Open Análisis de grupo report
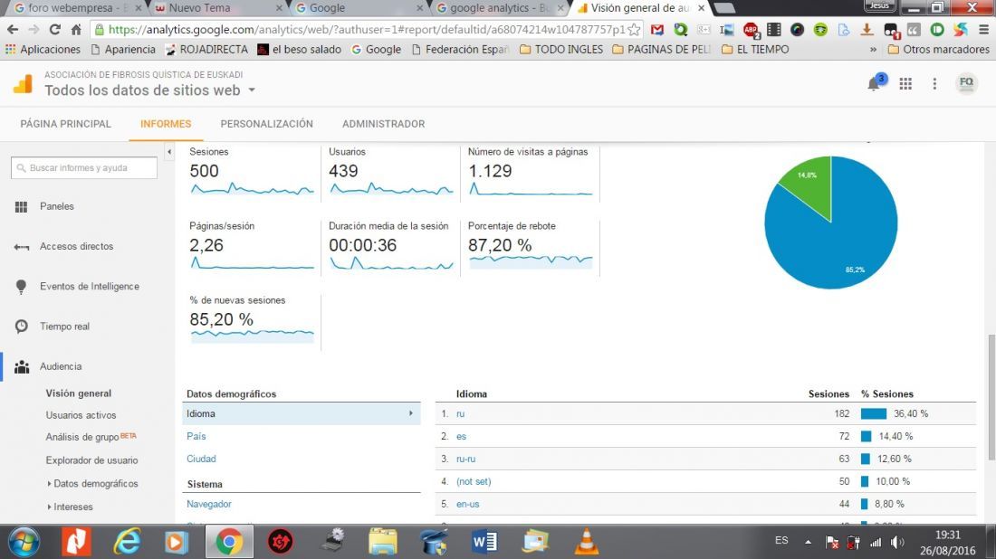 click(x=81, y=437)
